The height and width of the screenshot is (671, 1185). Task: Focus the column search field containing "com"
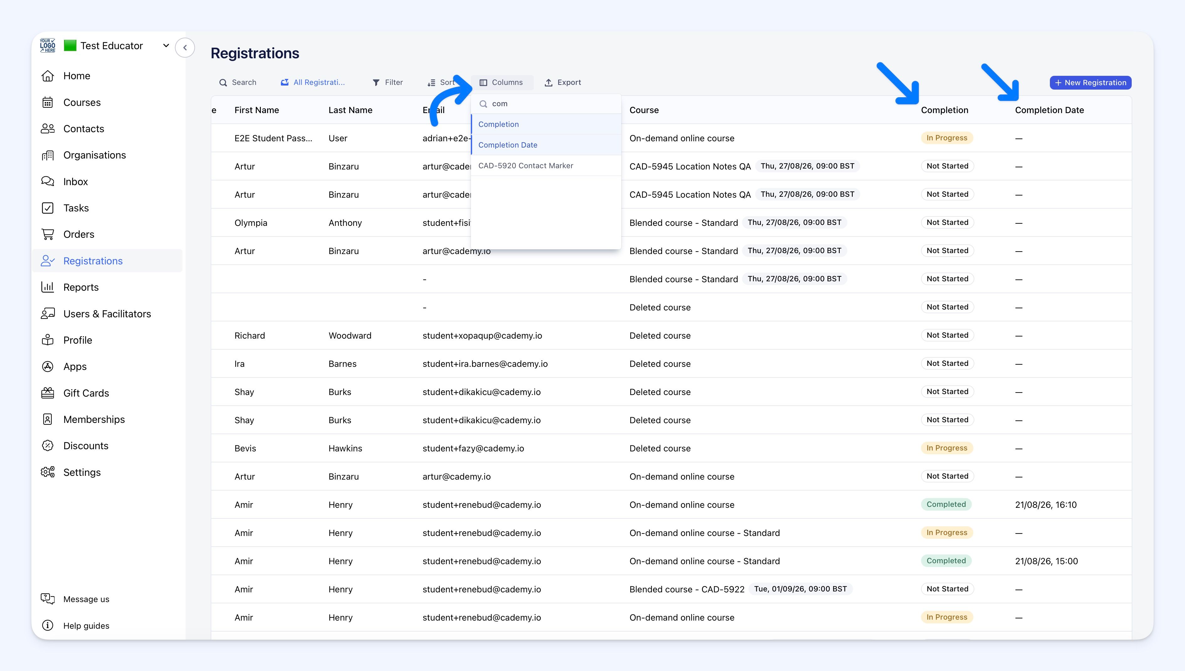(546, 104)
